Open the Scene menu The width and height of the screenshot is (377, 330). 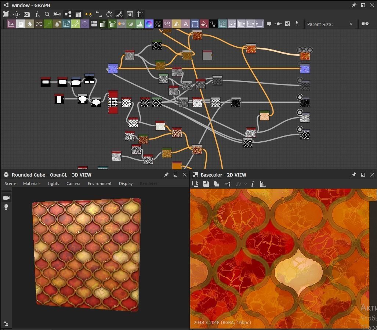[x=10, y=184]
